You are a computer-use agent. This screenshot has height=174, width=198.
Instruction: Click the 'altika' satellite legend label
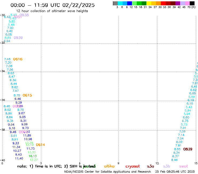pyautogui.click(x=109, y=166)
